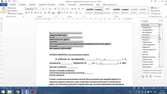
Task: Increase paragraph indent
Action: tap(75, 9)
